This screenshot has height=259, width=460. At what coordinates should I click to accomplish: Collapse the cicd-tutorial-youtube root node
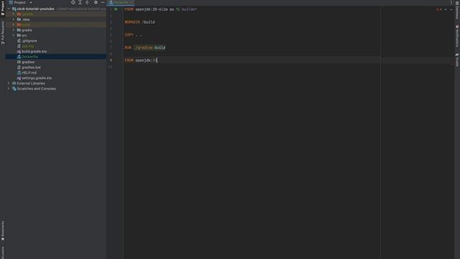[9, 9]
